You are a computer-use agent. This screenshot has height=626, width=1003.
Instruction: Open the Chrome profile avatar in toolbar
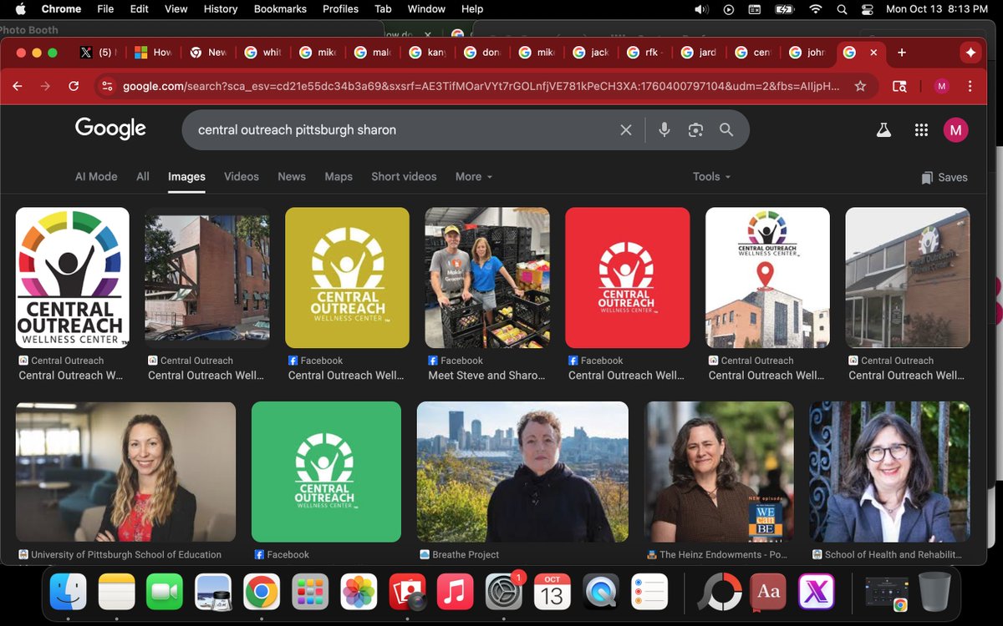coord(942,86)
